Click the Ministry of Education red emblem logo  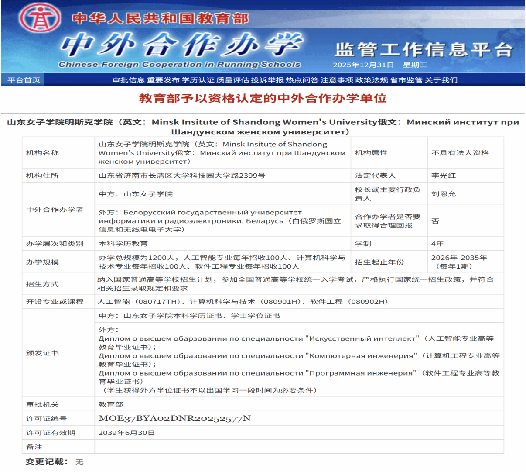[x=40, y=18]
